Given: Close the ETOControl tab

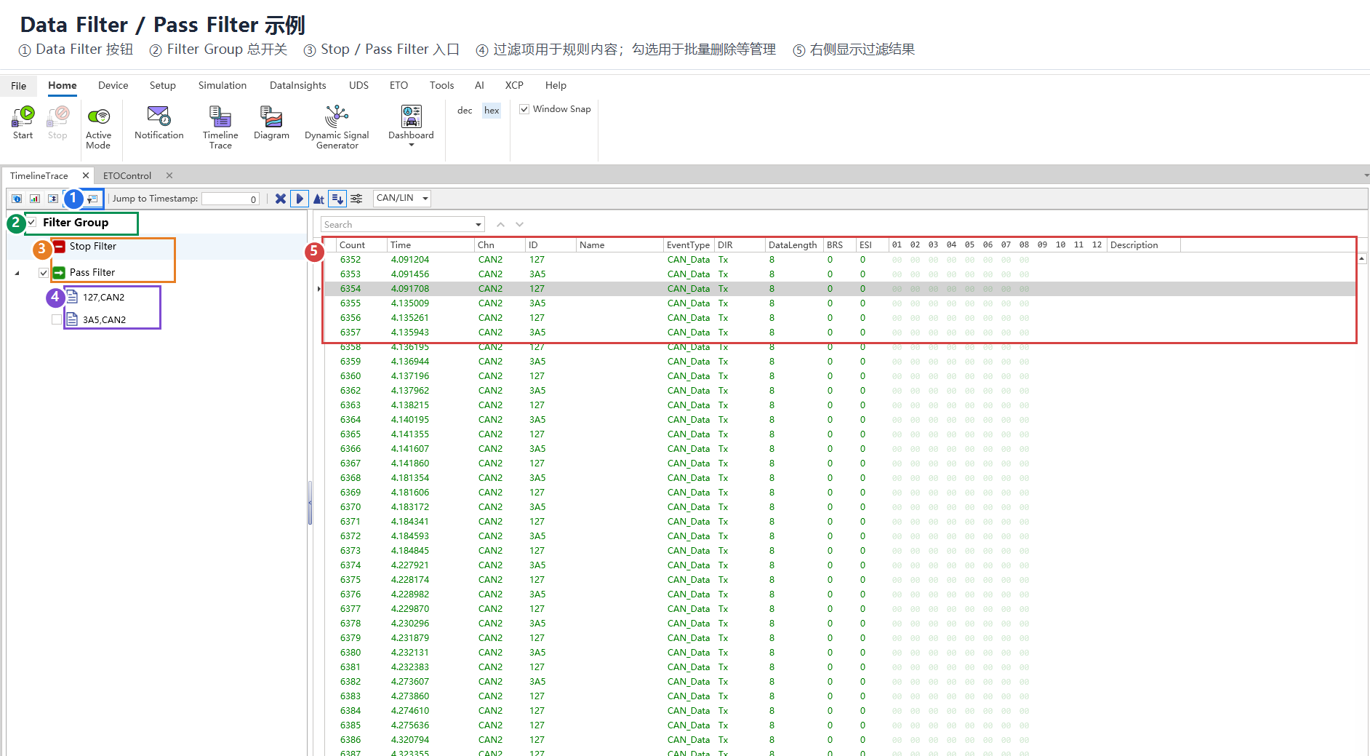Looking at the screenshot, I should click(x=169, y=175).
